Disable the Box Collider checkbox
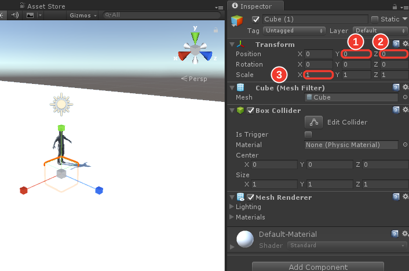 click(x=250, y=111)
